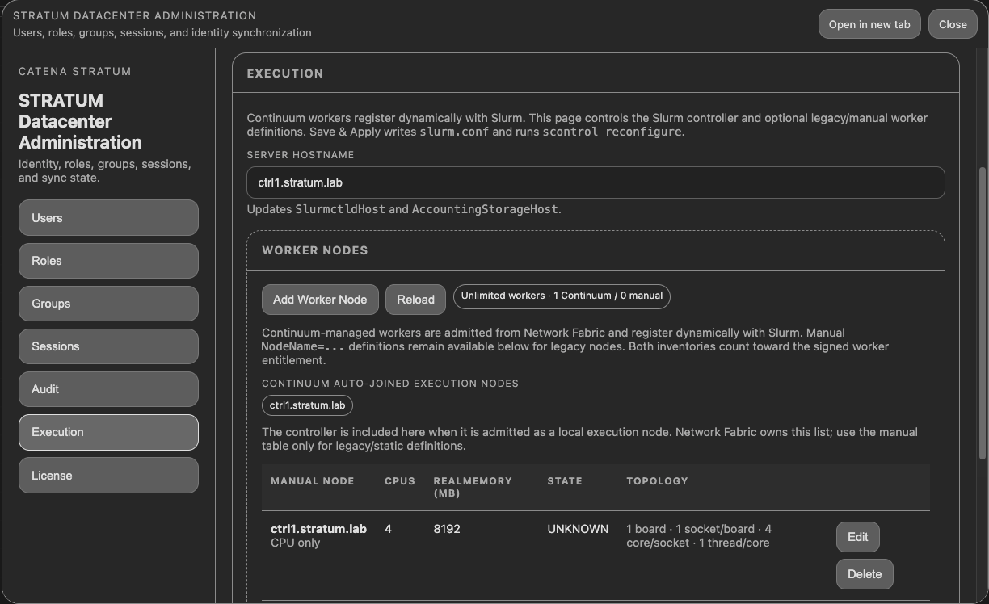
Task: Open the Users section in sidebar
Action: 108,218
